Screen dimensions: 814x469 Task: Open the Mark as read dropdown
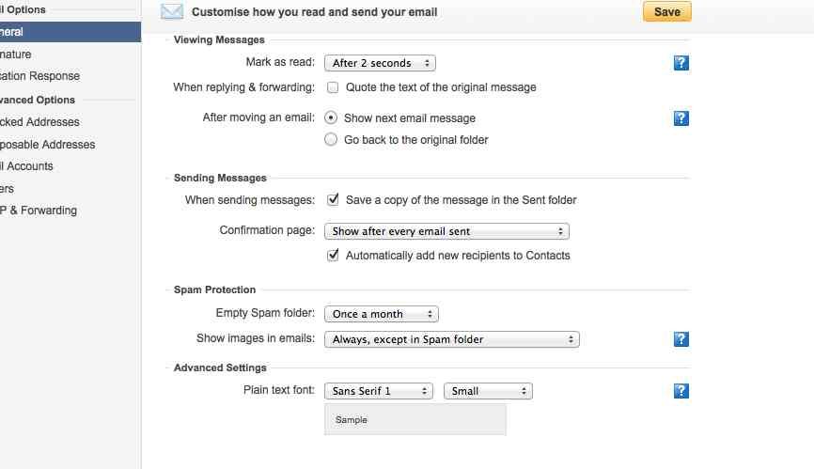380,63
